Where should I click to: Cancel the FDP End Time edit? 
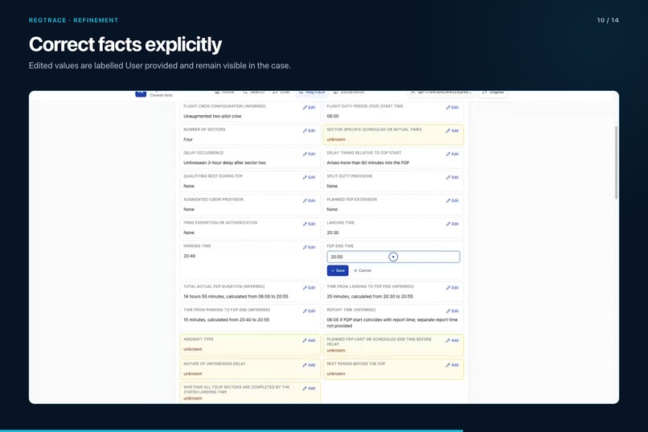click(x=363, y=270)
